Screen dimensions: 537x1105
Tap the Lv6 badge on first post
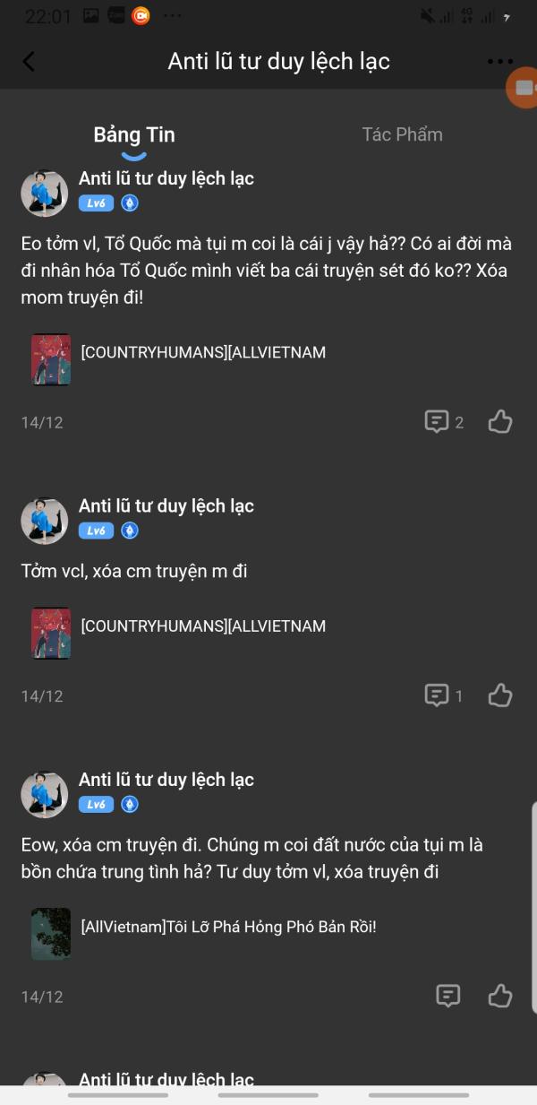(96, 203)
